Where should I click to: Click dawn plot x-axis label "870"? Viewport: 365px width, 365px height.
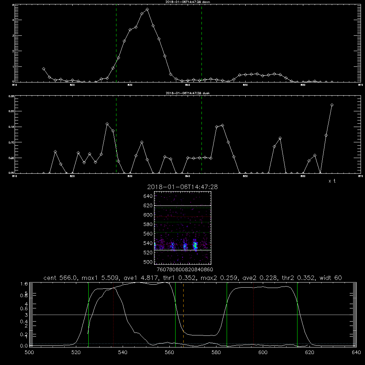point(361,85)
